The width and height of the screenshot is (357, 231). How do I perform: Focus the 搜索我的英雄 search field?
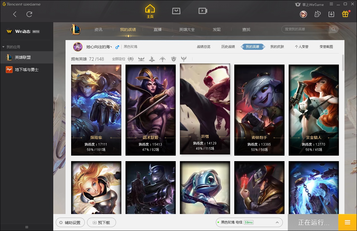[x=305, y=29]
